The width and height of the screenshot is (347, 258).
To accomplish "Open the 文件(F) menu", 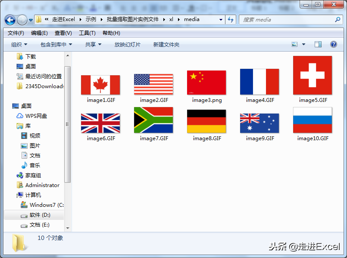I will pyautogui.click(x=16, y=33).
